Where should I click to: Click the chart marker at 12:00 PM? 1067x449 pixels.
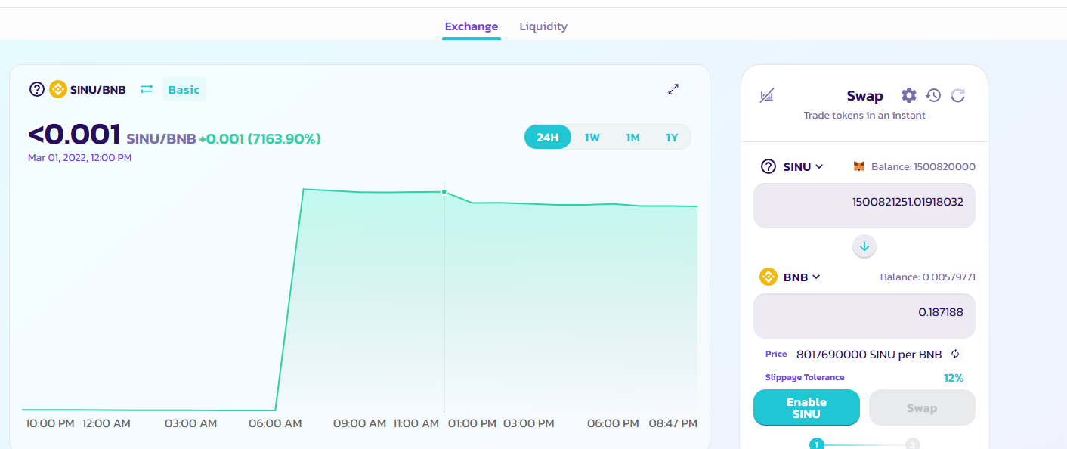(444, 192)
